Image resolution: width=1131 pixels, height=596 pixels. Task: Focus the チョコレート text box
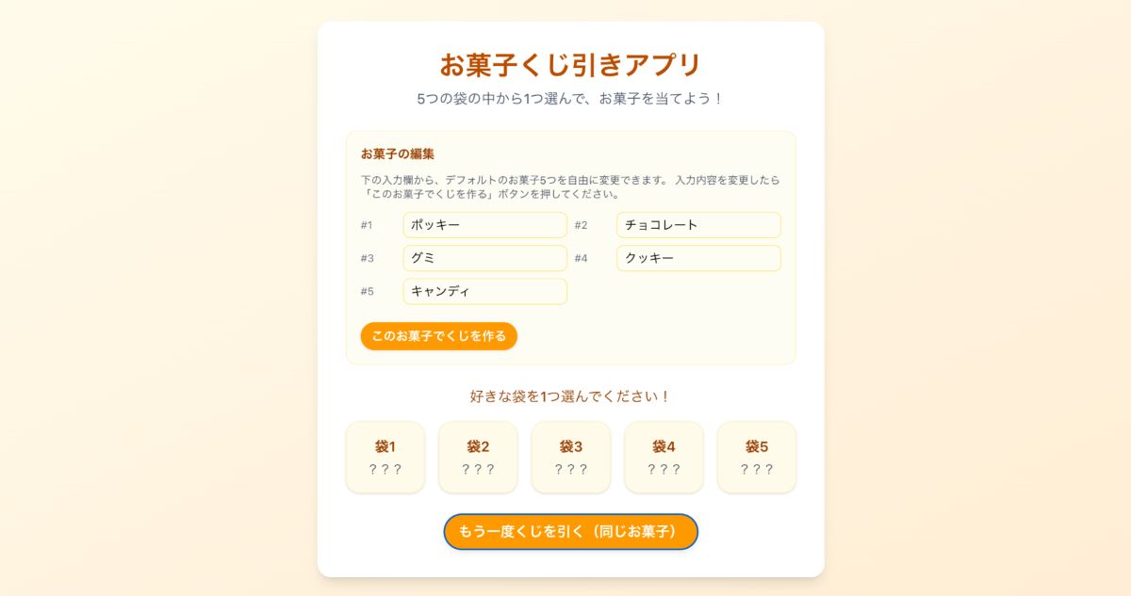(x=698, y=225)
